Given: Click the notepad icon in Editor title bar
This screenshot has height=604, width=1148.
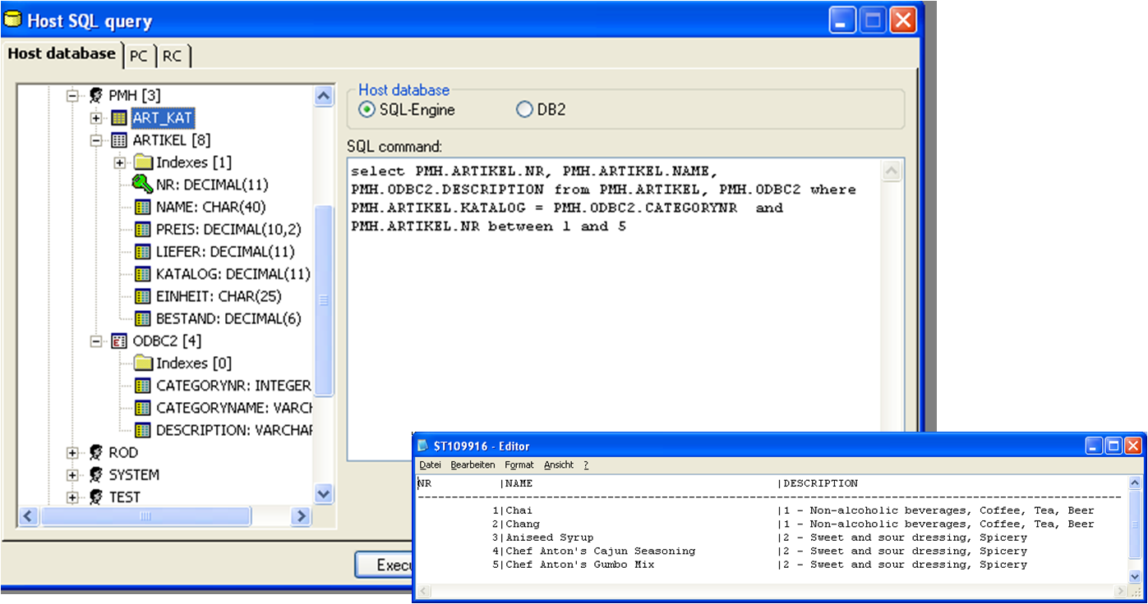Looking at the screenshot, I should point(423,446).
